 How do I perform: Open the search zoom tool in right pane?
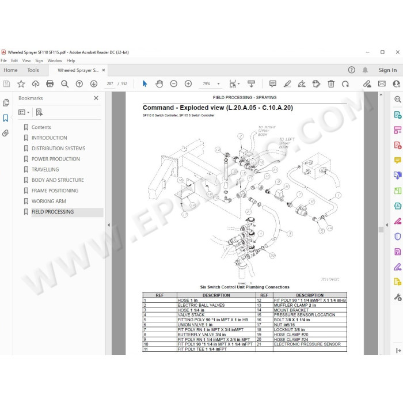click(398, 100)
